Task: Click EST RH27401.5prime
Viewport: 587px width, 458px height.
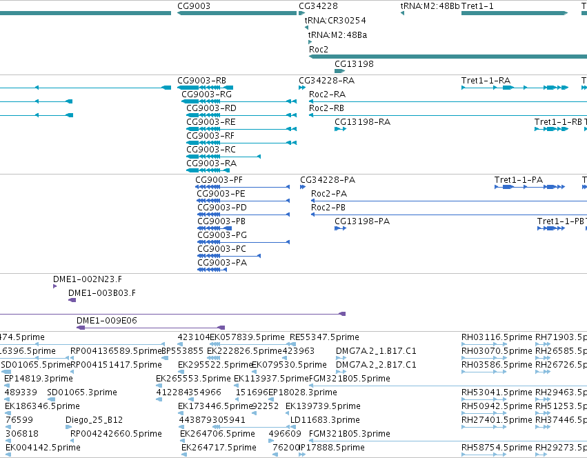Action: (497, 421)
